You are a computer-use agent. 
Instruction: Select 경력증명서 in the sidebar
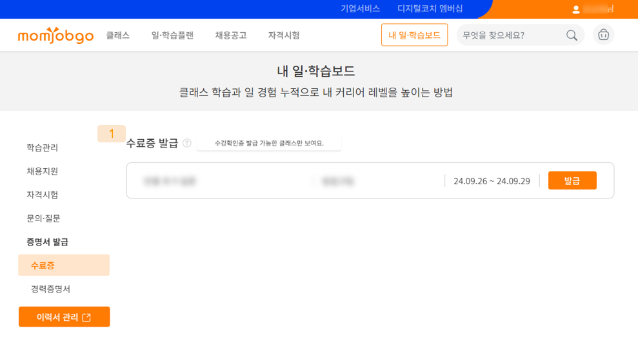pos(50,289)
